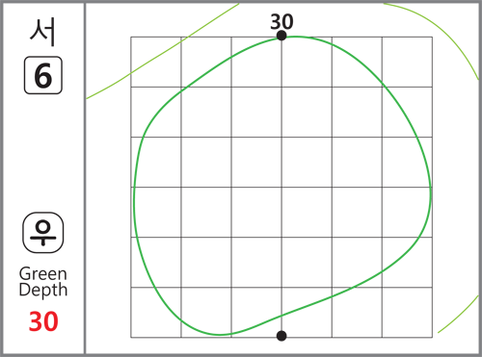
Task: Click the gray divider beside the left panel
Action: tap(85, 178)
